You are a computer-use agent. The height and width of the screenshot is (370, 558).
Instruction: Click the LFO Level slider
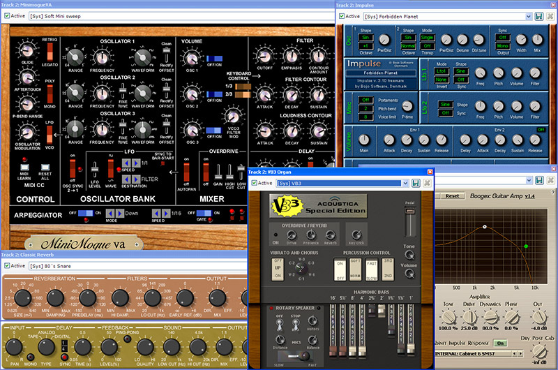[95, 170]
